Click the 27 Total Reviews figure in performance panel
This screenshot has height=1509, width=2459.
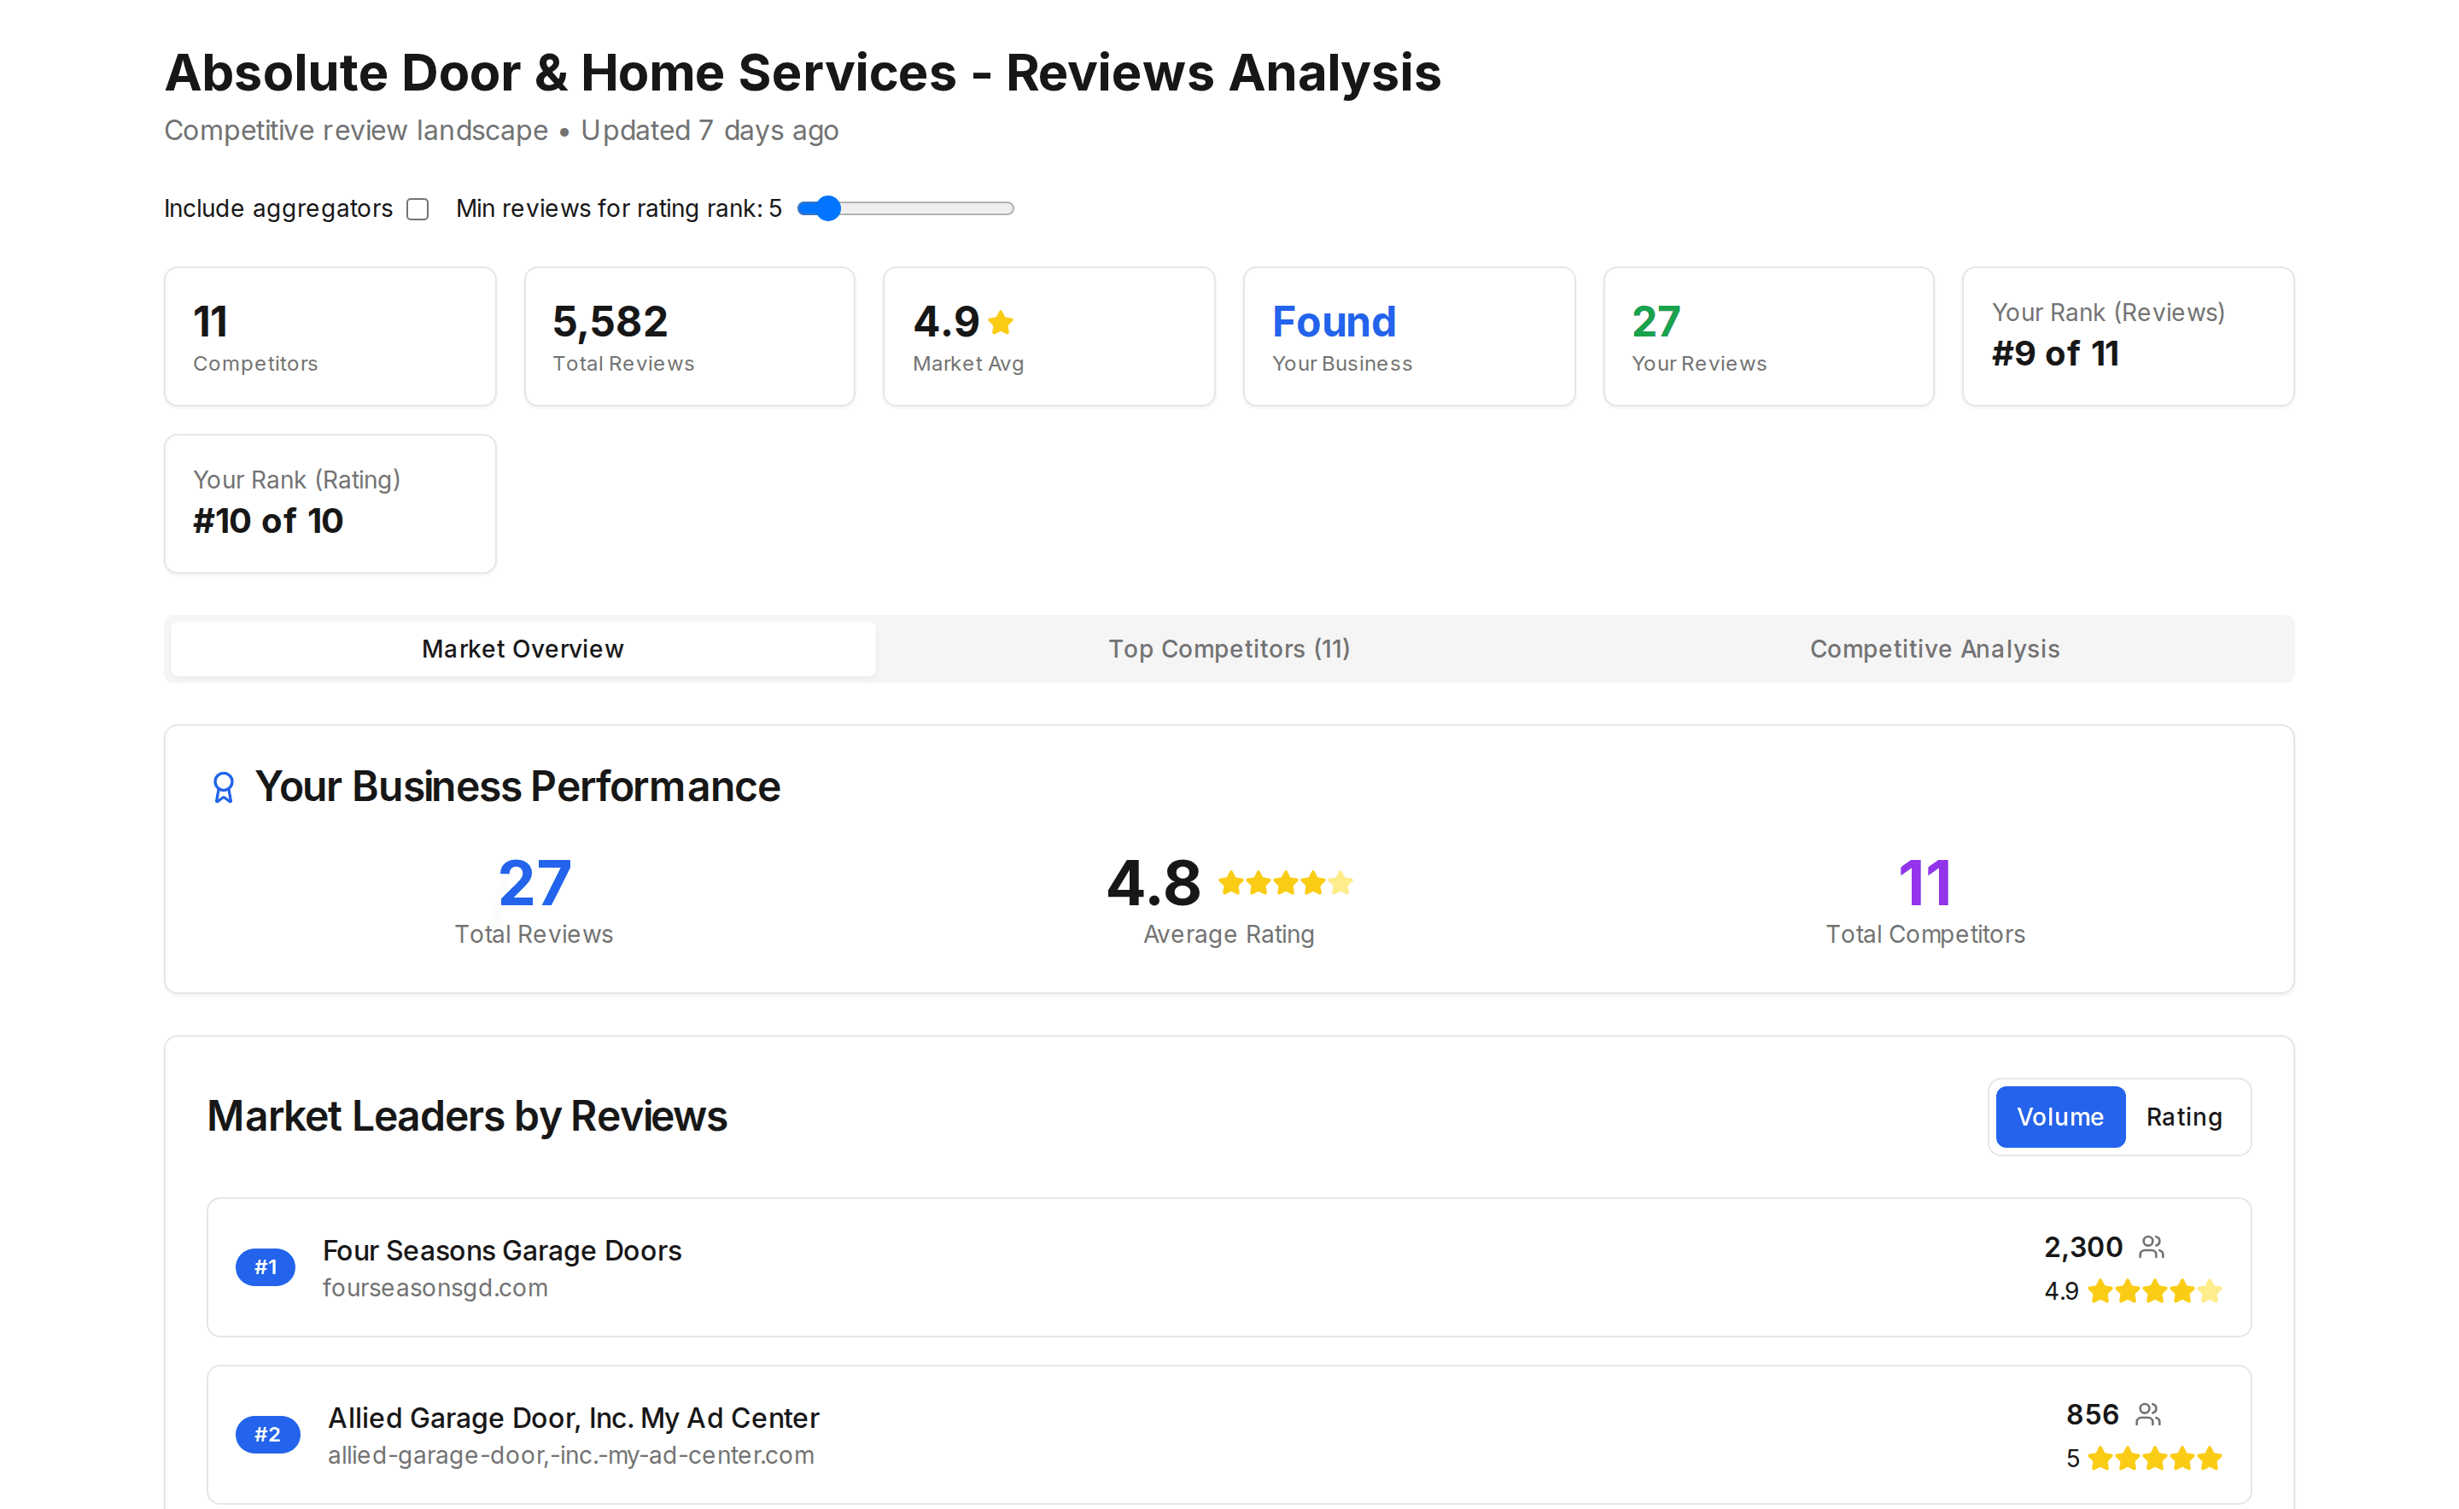pyautogui.click(x=534, y=883)
